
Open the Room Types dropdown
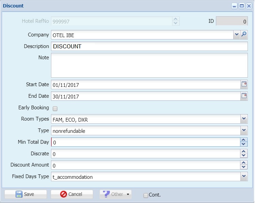pos(244,119)
